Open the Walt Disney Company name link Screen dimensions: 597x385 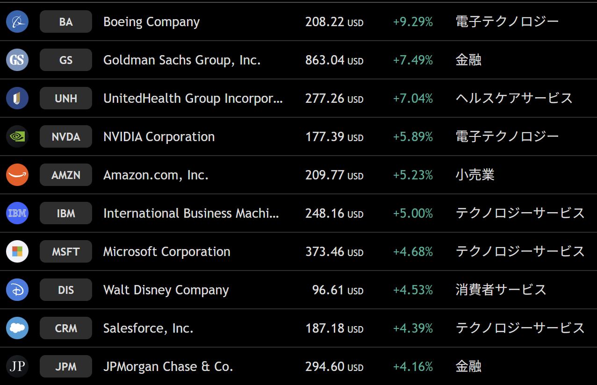pyautogui.click(x=166, y=290)
